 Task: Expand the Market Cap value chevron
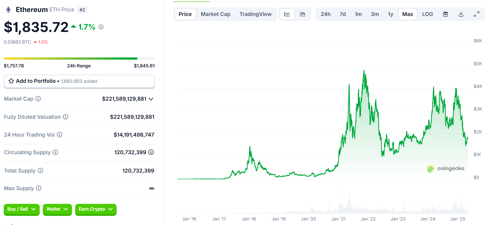(151, 99)
